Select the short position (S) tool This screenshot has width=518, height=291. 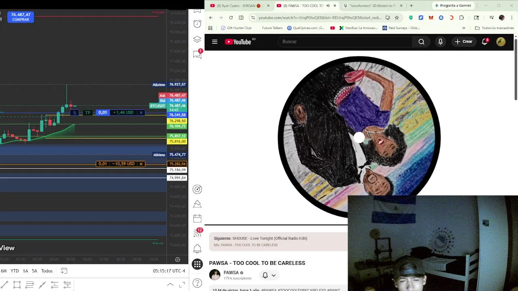[67, 285]
